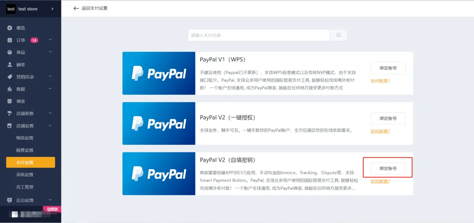Click the 14 orders count badge

pos(34,40)
